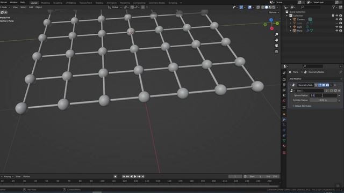Viewport: 344px width, 193px height.
Task: Click the viewport pan hand icon
Action: [x=276, y=40]
